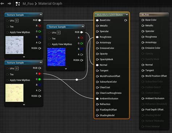Click Tex input pin on yellow texture sample
Viewport: 172px width, 133px height.
tap(7, 74)
